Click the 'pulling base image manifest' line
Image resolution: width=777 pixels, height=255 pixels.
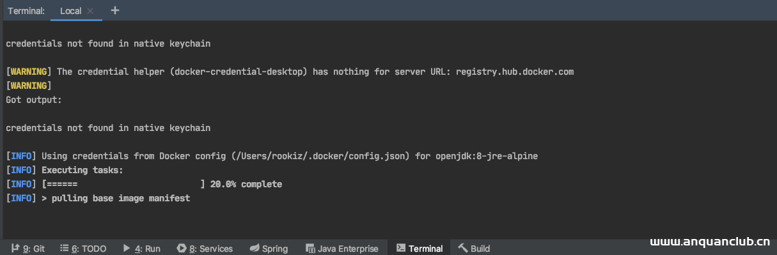coord(98,198)
